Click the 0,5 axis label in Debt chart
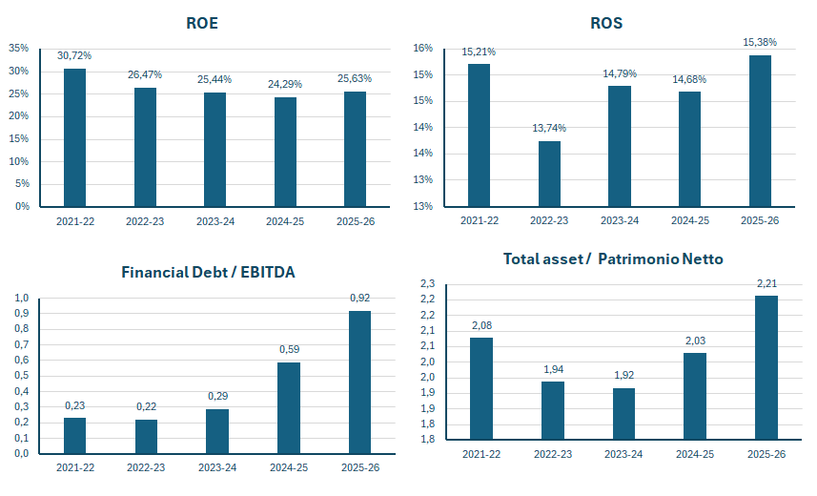Viewport: 817px width, 496px height. [21, 376]
